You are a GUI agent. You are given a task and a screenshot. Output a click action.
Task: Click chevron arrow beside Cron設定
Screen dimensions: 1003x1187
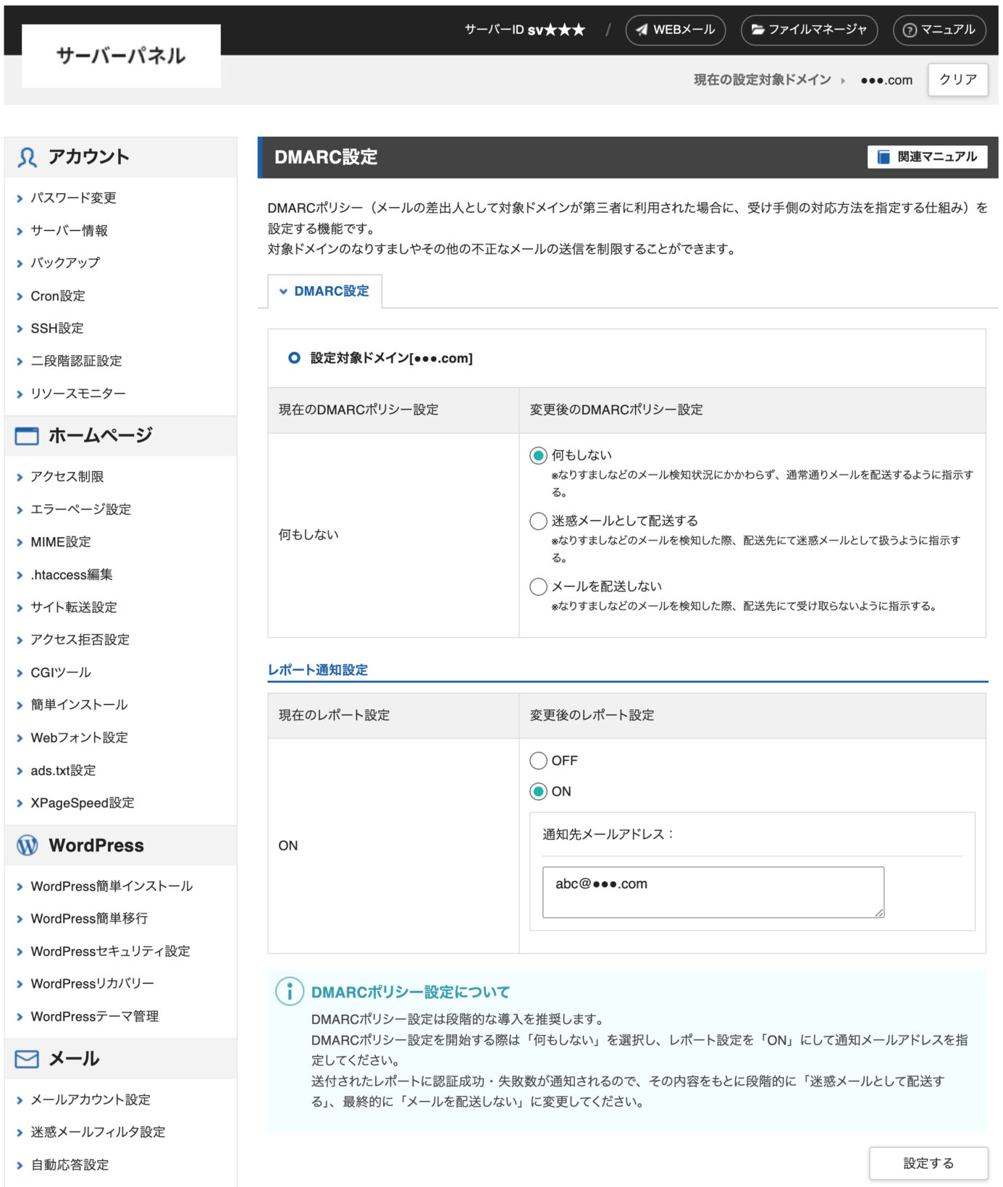(x=20, y=296)
